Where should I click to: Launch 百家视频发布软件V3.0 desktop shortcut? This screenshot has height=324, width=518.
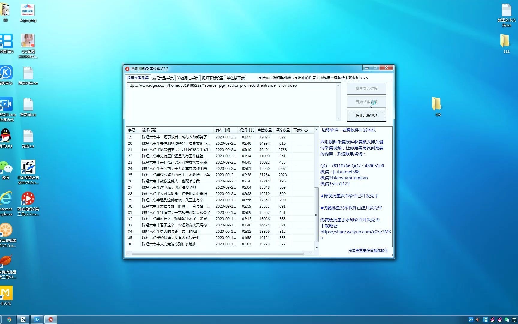28,172
